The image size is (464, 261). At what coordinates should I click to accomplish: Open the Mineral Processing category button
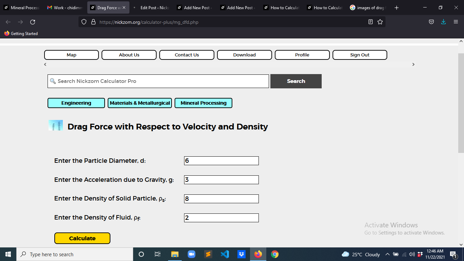coord(203,103)
